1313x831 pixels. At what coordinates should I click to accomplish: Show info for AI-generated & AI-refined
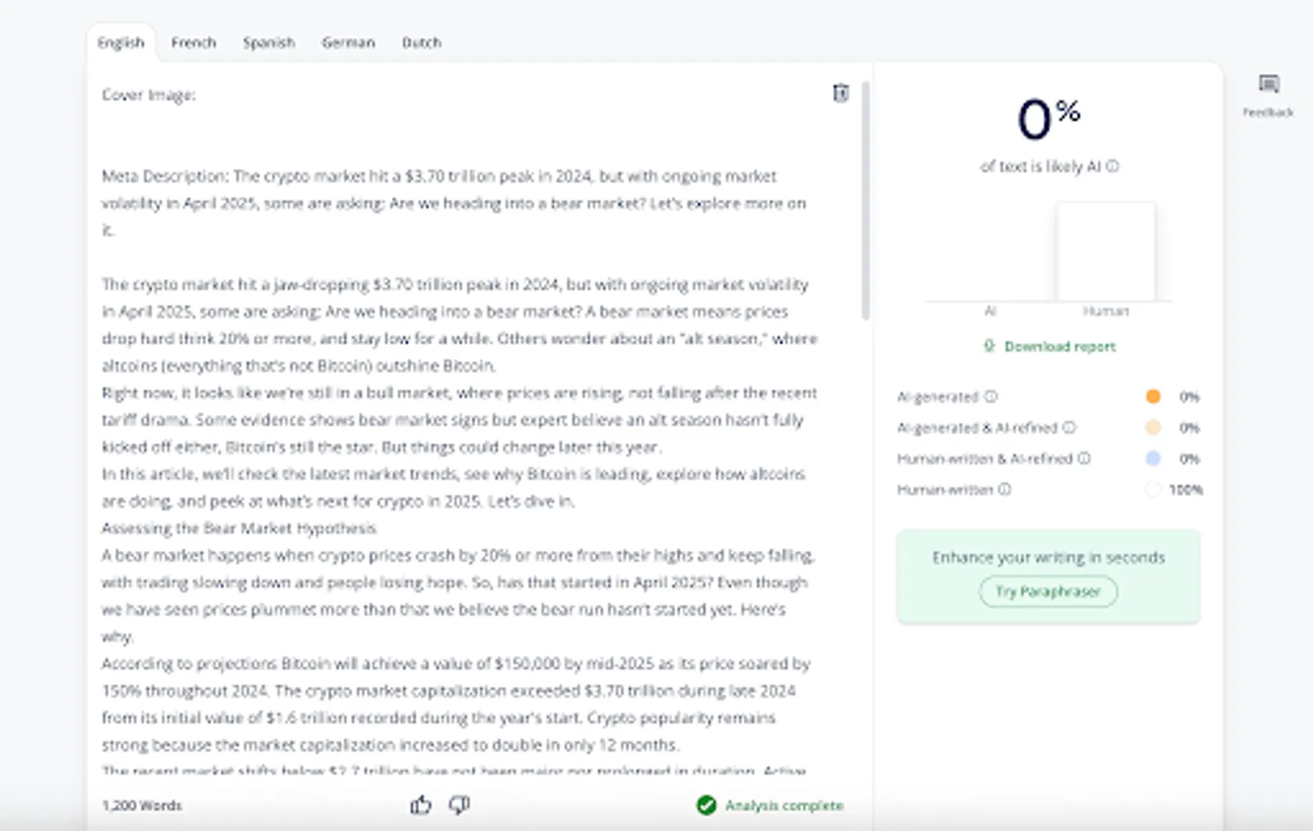click(1068, 427)
